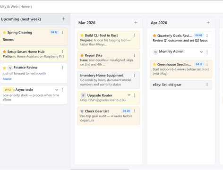The width and height of the screenshot is (223, 170).
Task: Open the Async tasks three-dot menu
Action: (62, 90)
